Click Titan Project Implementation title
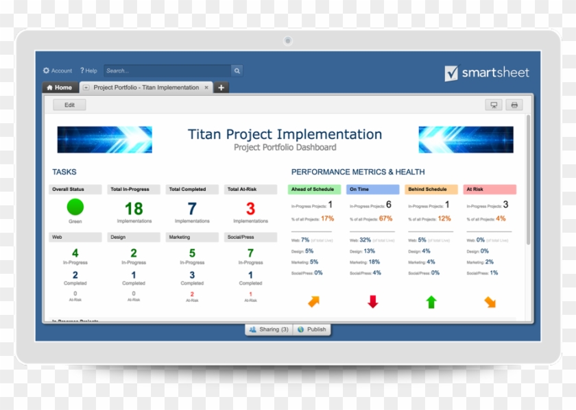Image resolution: width=576 pixels, height=410 pixels. [x=285, y=134]
